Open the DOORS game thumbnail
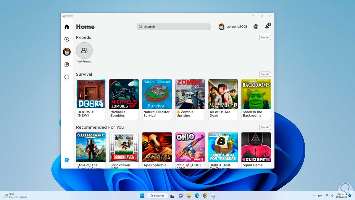This screenshot has width=355, height=200. (x=91, y=94)
